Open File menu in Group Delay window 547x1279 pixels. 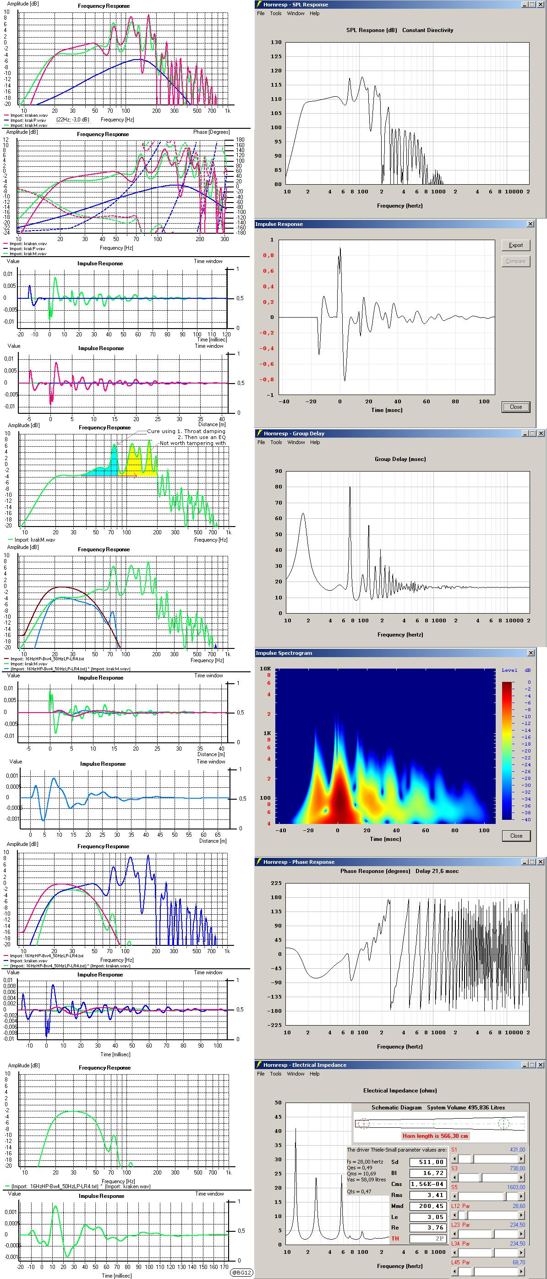[x=261, y=442]
